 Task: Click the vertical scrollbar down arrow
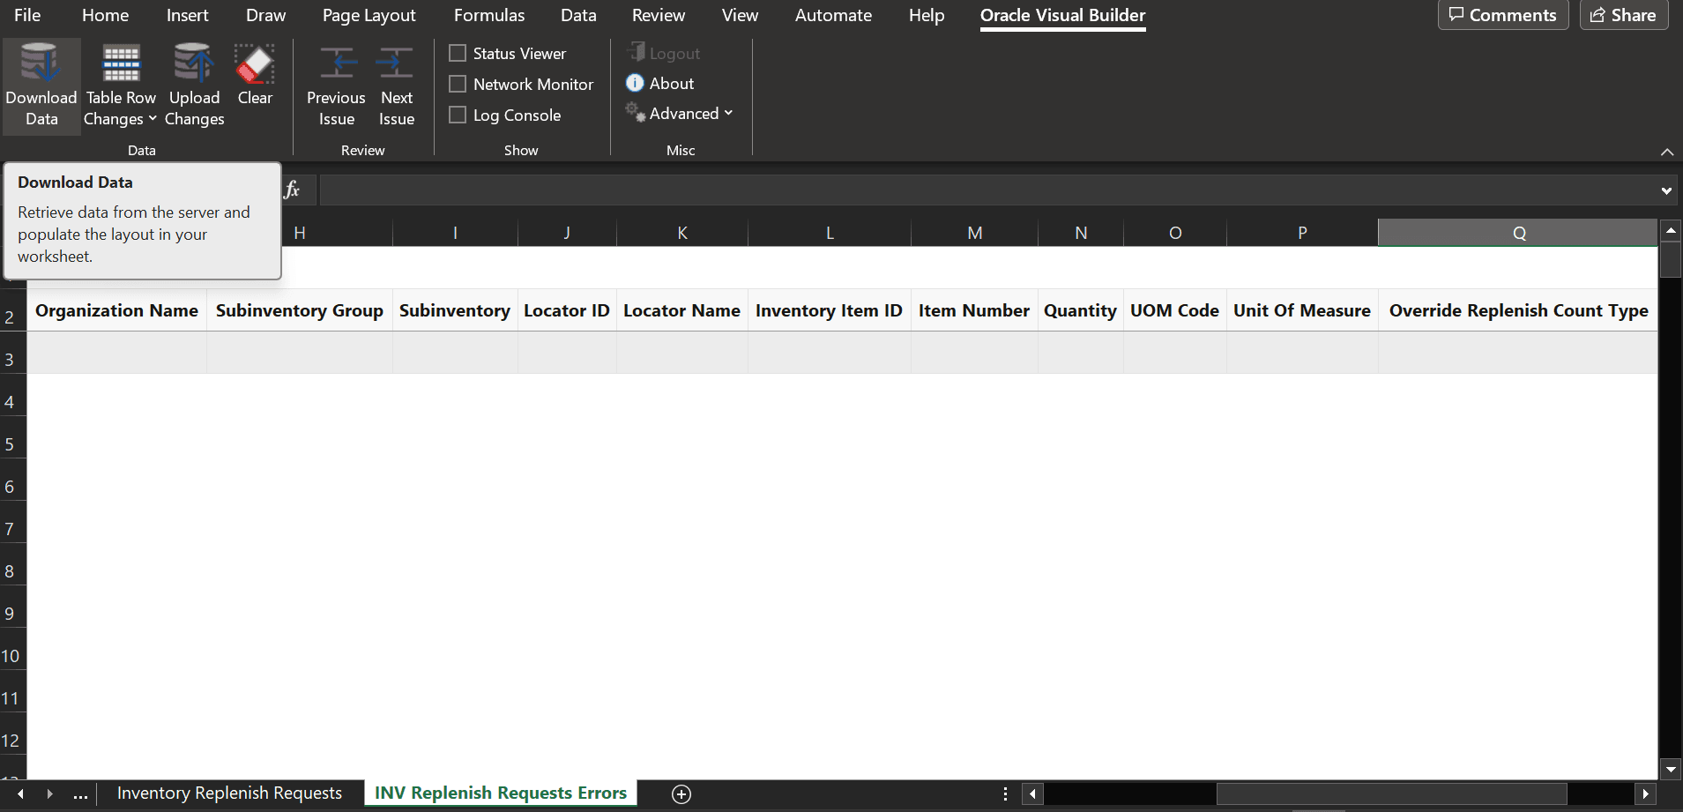tap(1671, 769)
